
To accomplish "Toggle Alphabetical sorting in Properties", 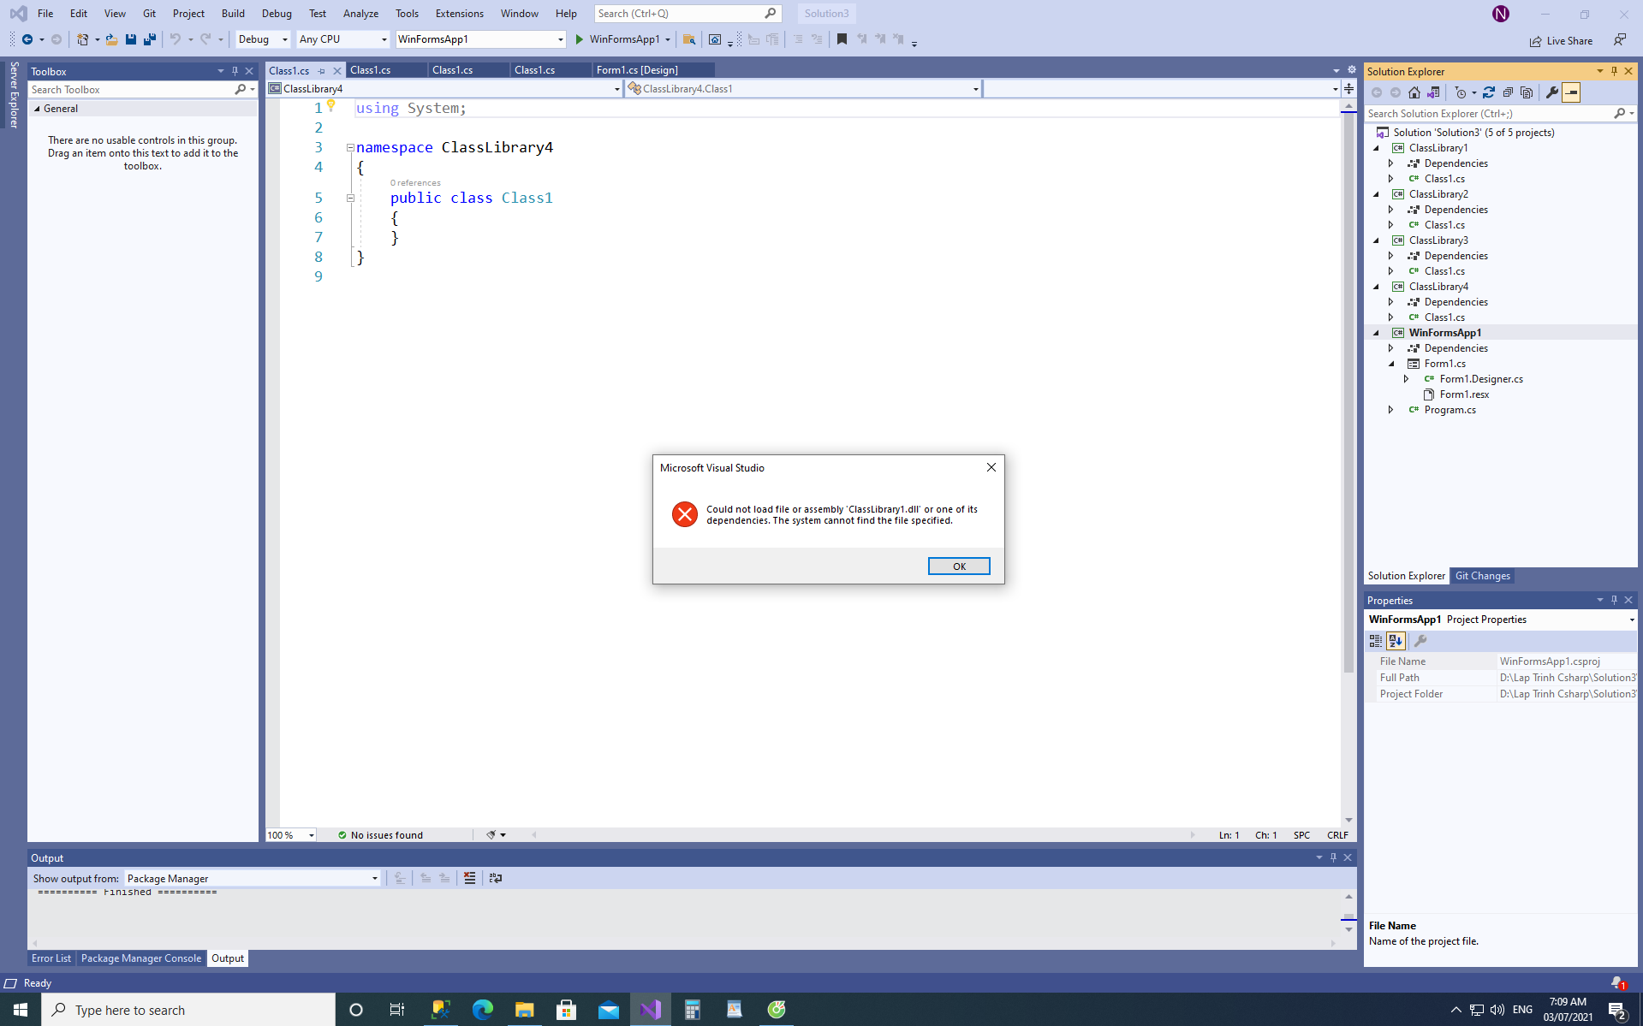I will pos(1396,641).
